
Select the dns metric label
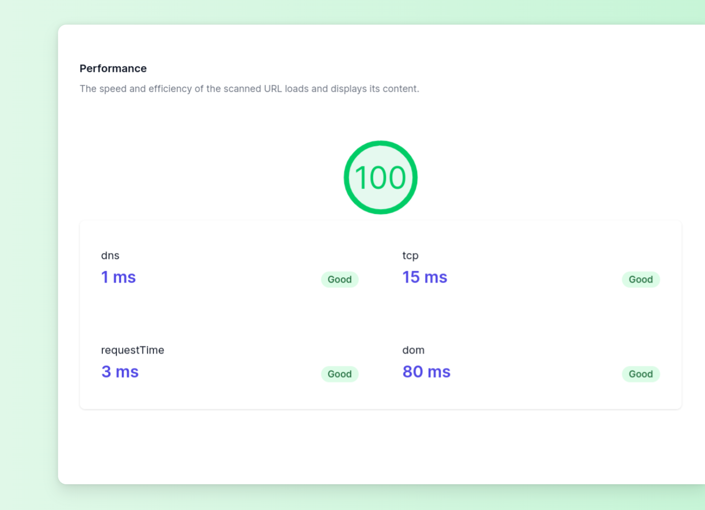pos(110,255)
